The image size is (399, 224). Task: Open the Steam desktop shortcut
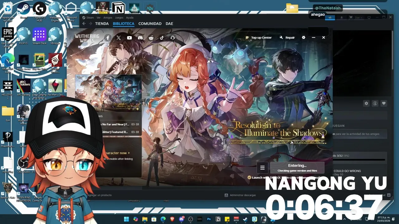(x=24, y=10)
